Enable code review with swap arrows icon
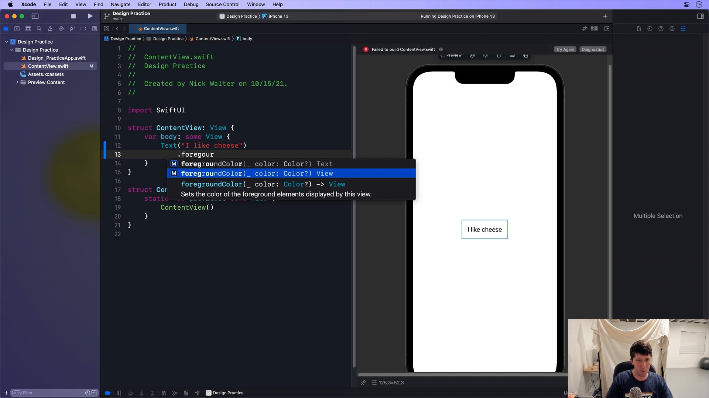709x398 pixels. pyautogui.click(x=584, y=29)
